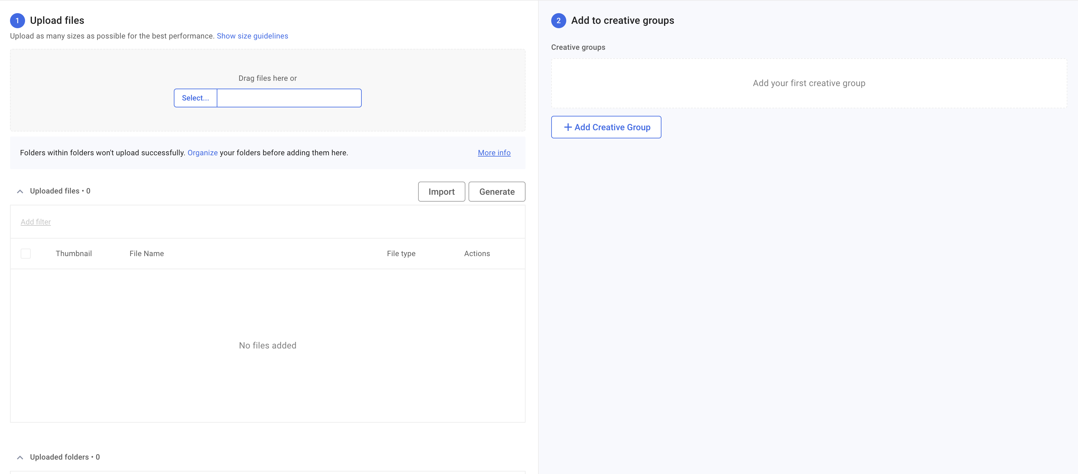This screenshot has width=1078, height=474.
Task: Click the Generate button
Action: coord(497,191)
